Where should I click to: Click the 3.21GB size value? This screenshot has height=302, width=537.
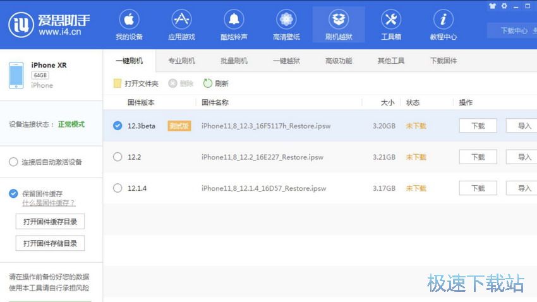point(384,157)
